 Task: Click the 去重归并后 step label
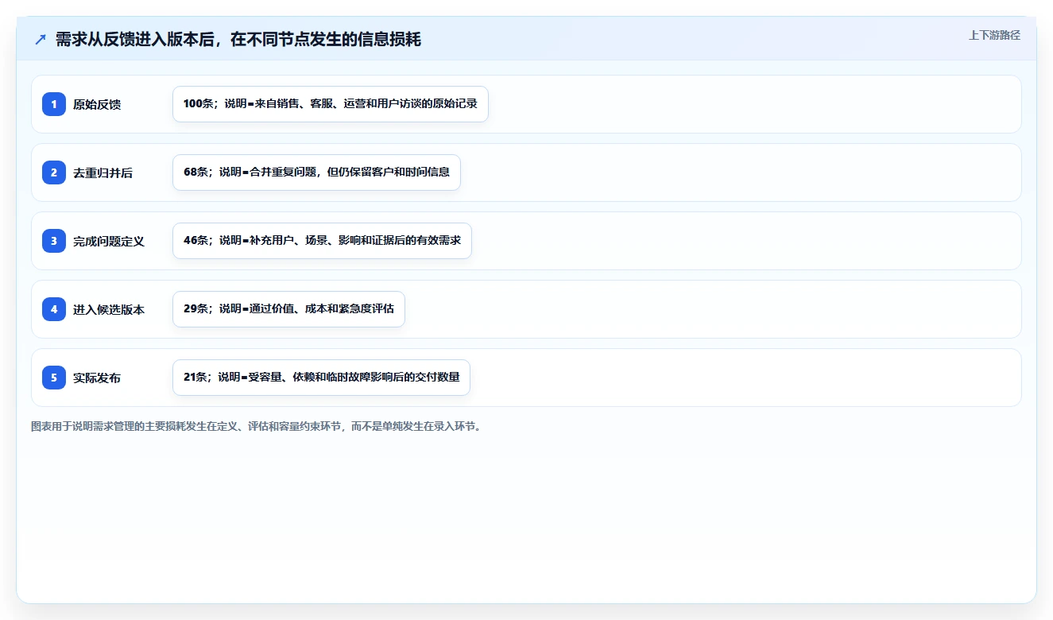[103, 172]
